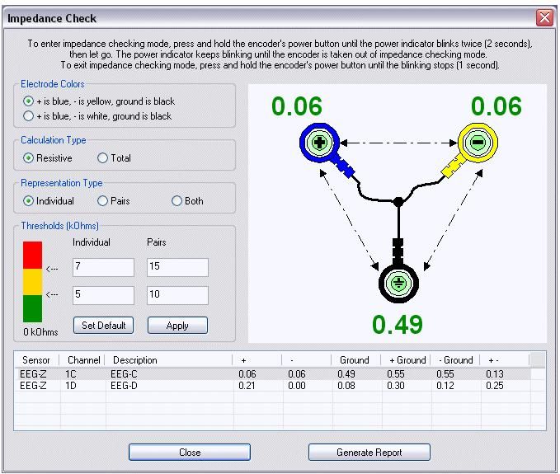
Task: Click the Pairs lower threshold field showing 10
Action: click(177, 295)
